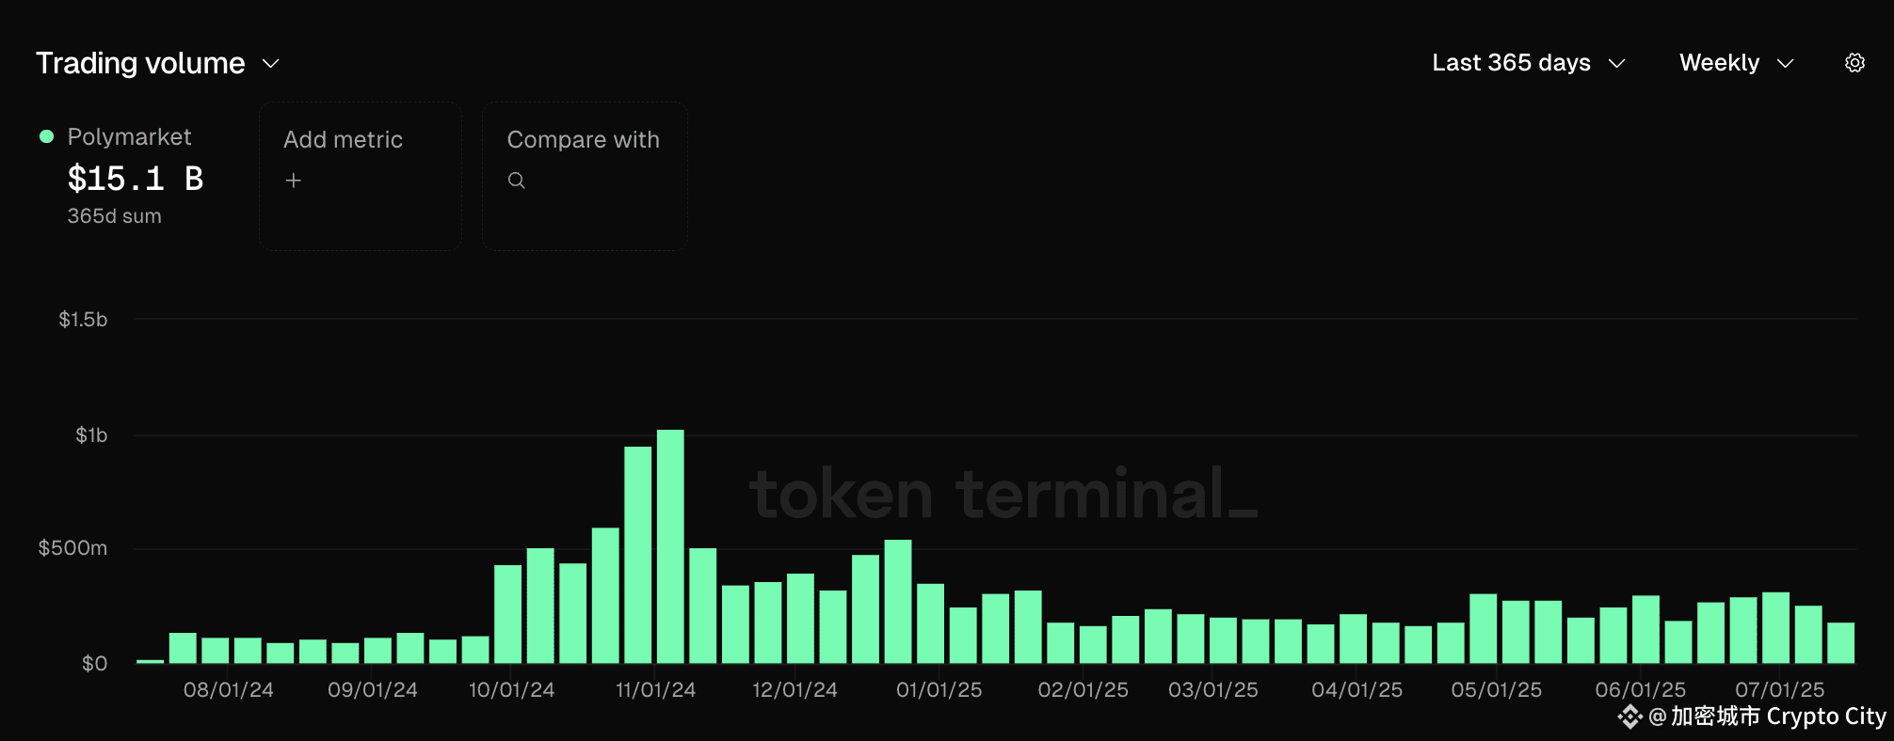Toggle the Polymarket series label

point(129,137)
